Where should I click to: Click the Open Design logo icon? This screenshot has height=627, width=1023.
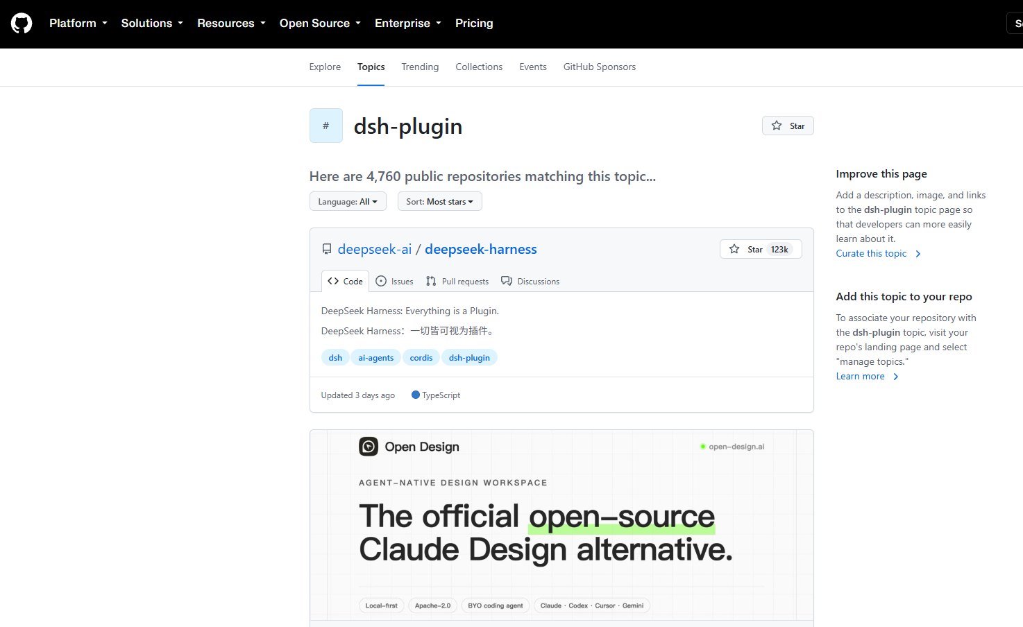tap(369, 447)
